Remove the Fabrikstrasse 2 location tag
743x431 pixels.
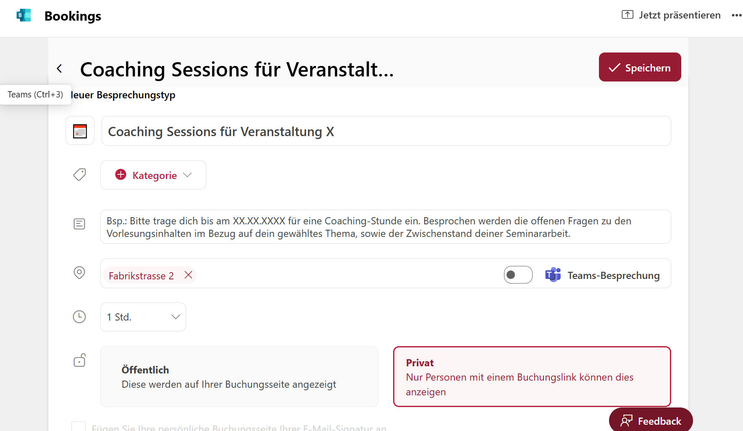click(x=188, y=275)
